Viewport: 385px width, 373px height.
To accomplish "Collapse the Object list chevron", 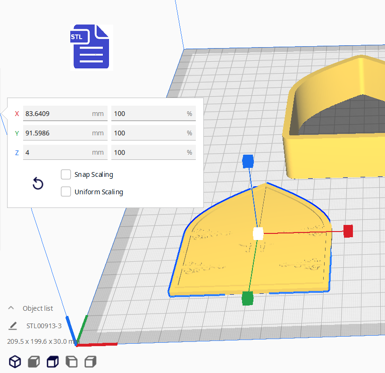I will coord(11,308).
